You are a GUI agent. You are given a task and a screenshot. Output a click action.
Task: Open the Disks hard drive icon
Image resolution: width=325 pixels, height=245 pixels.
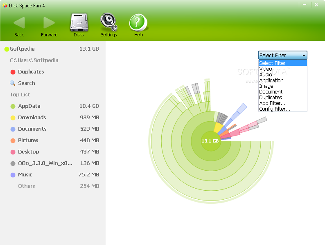coord(79,22)
